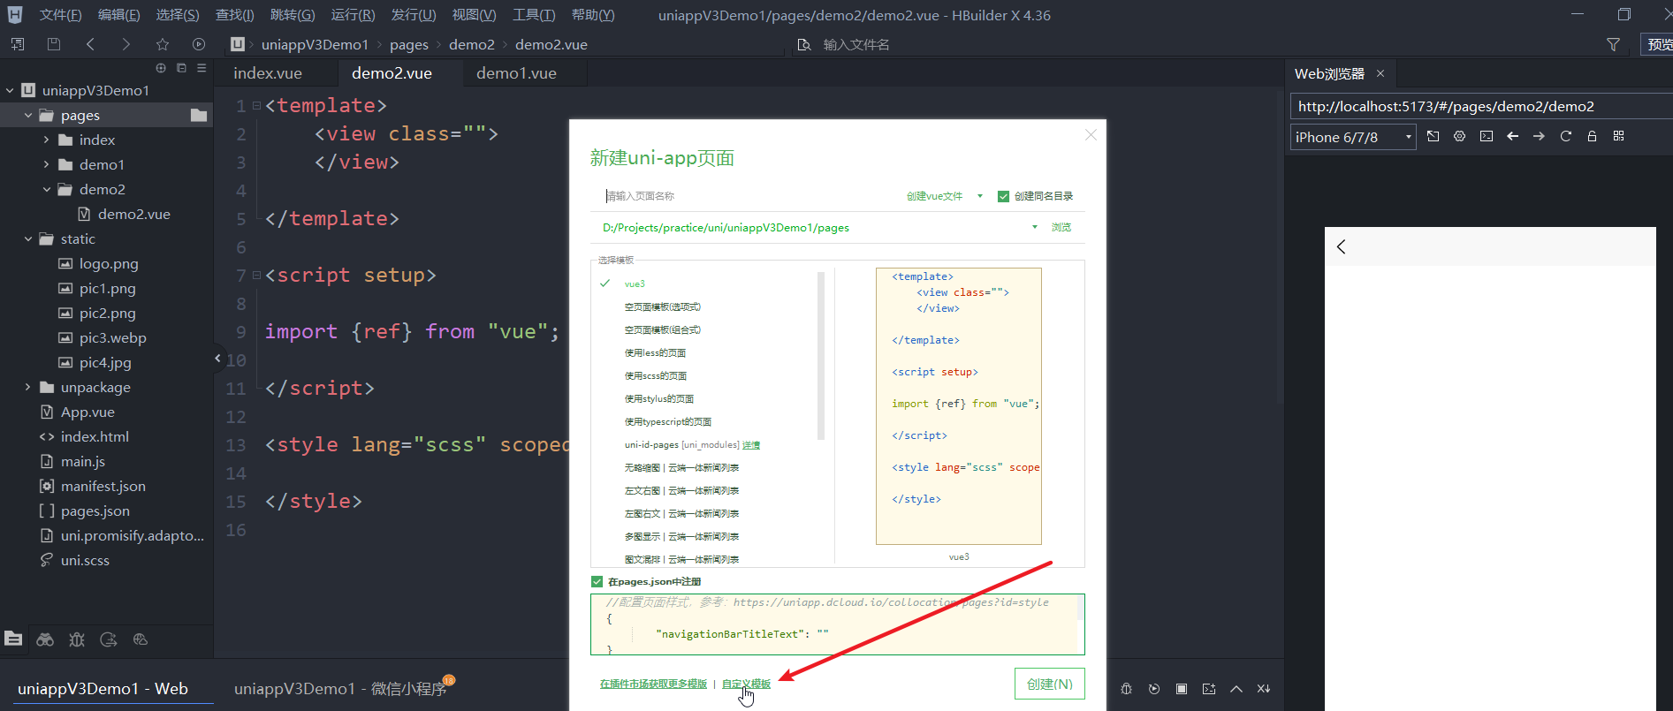The image size is (1673, 711).
Task: Select uniappV3Demo1 - 微信小程序 console tab
Action: pos(340,689)
